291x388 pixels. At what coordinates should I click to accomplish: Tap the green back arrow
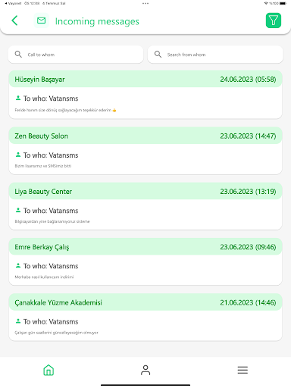(x=14, y=20)
